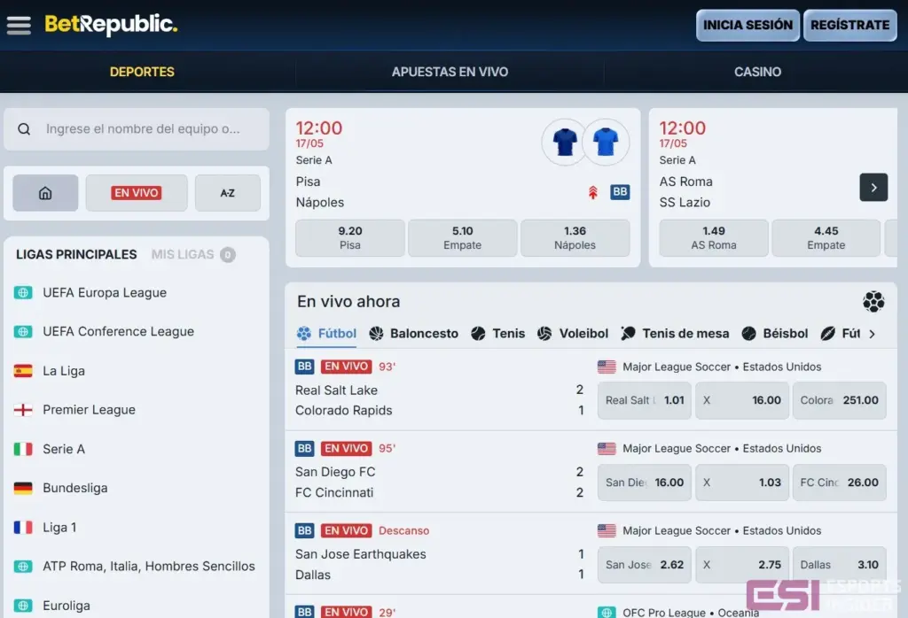The height and width of the screenshot is (618, 908).
Task: Switch to LIGAS PRINCIPALES tab
Action: tap(76, 254)
